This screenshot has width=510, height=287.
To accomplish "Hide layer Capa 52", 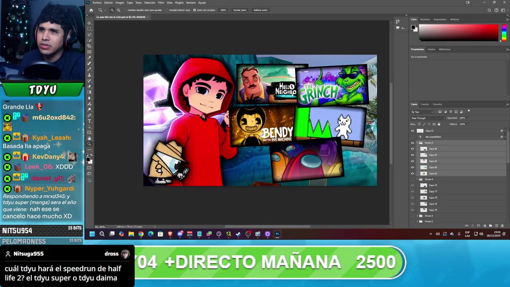I will (412, 131).
